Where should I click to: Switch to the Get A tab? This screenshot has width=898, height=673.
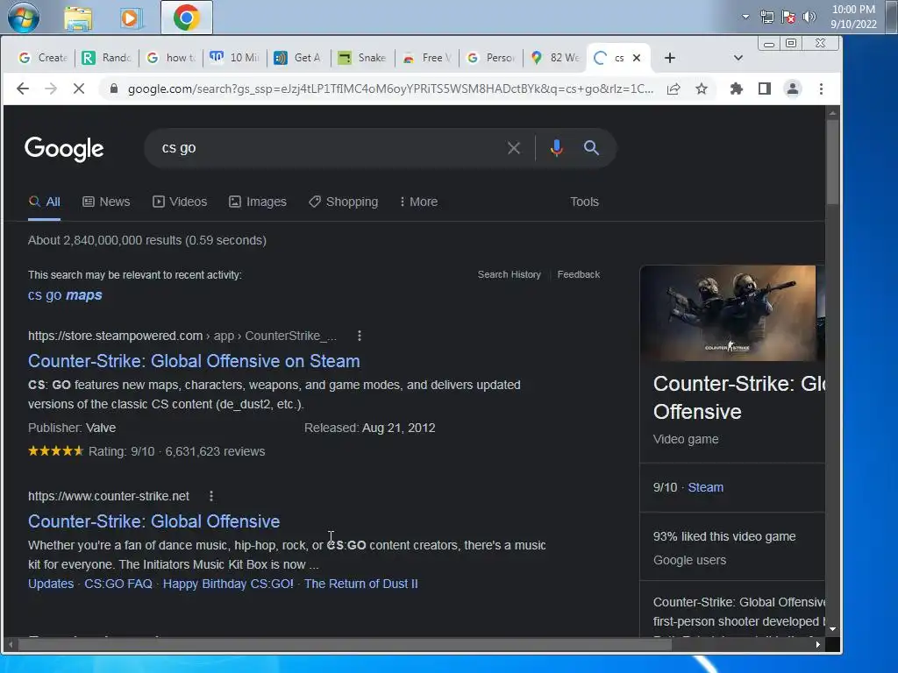[298, 58]
